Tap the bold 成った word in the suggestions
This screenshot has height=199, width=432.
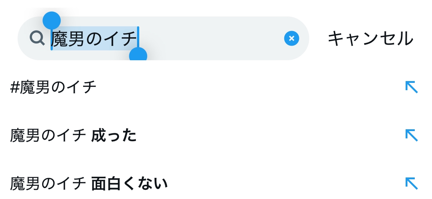click(x=114, y=136)
